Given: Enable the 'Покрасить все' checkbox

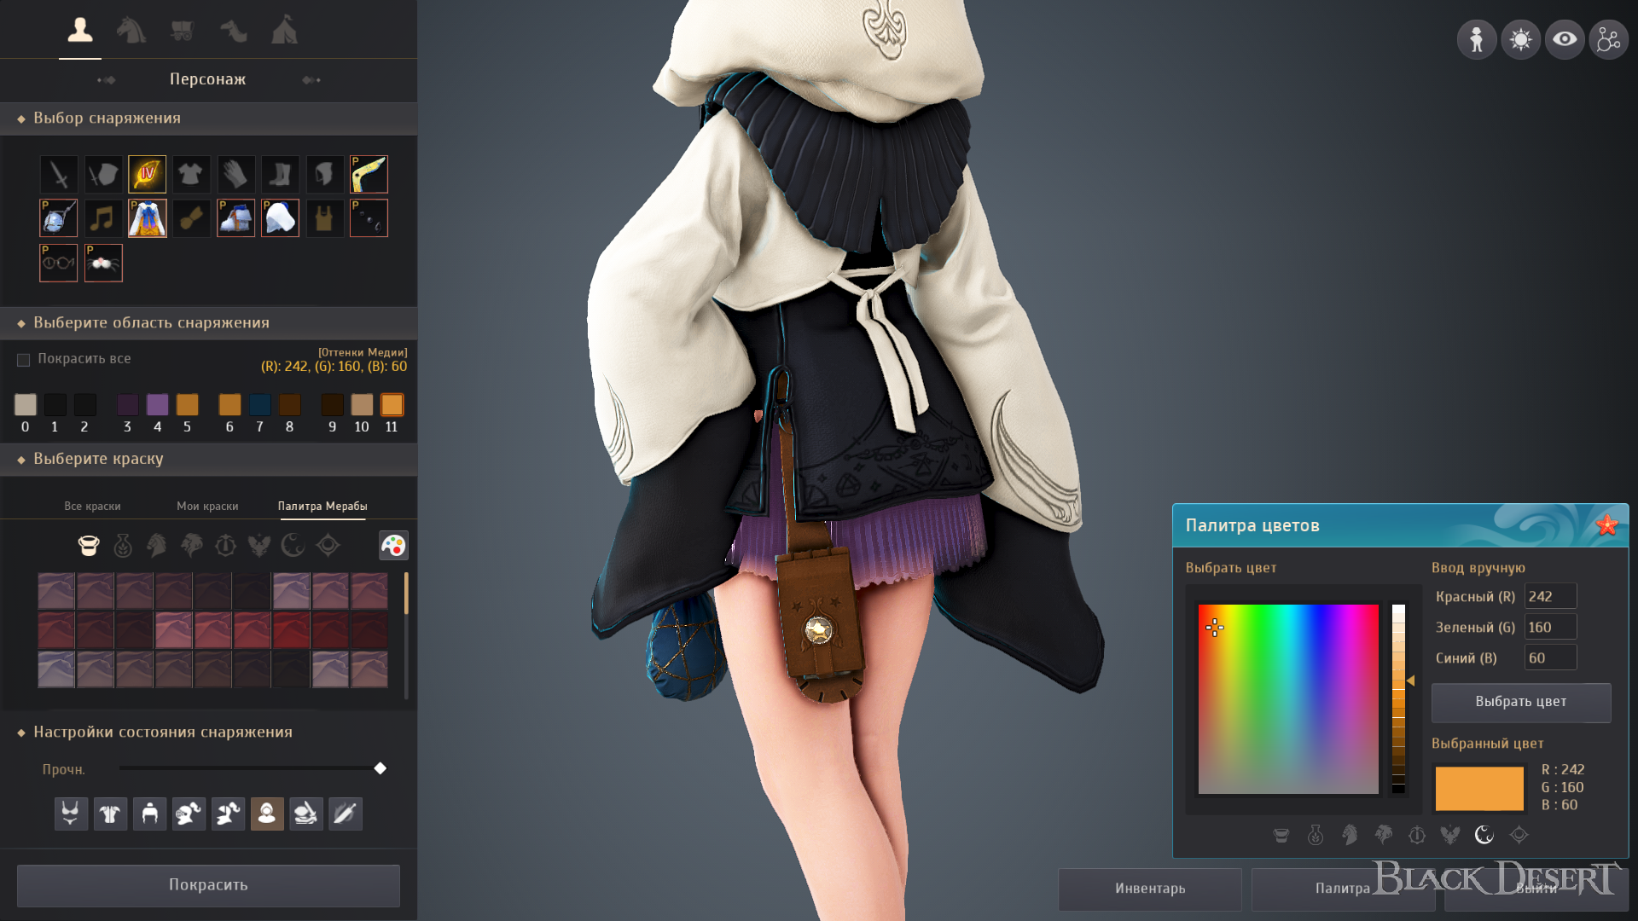Looking at the screenshot, I should point(24,360).
